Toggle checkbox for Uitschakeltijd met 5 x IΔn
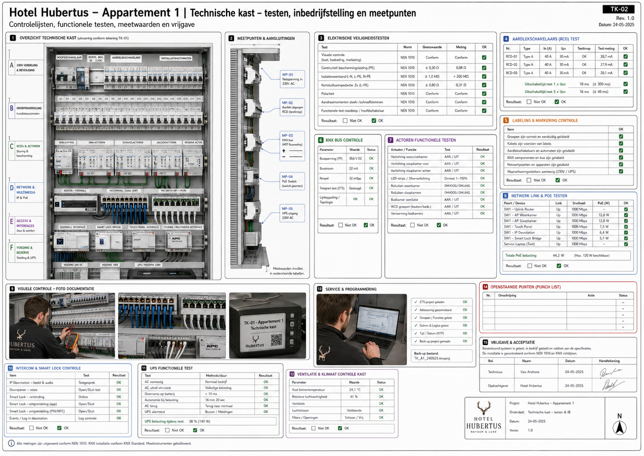Viewport: 644px width, 456px height. tap(625, 92)
